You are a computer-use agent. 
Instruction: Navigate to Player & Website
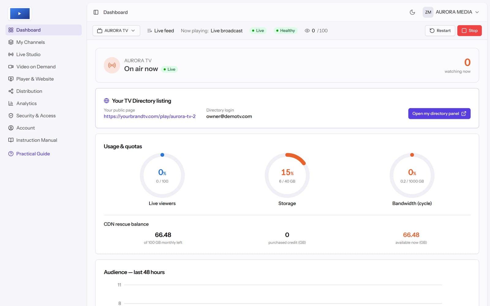click(x=43, y=79)
